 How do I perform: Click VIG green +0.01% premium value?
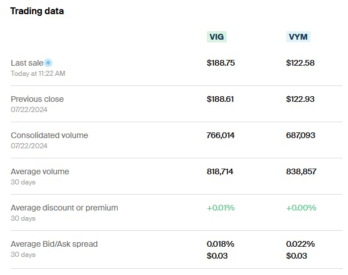pos(220,208)
